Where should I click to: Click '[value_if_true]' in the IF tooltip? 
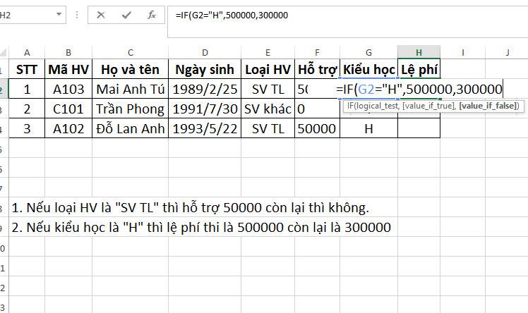click(x=429, y=106)
